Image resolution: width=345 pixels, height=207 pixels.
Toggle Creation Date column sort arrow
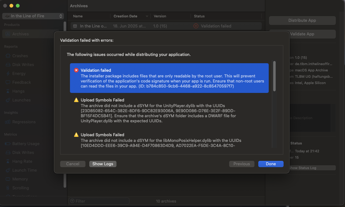pos(147,16)
